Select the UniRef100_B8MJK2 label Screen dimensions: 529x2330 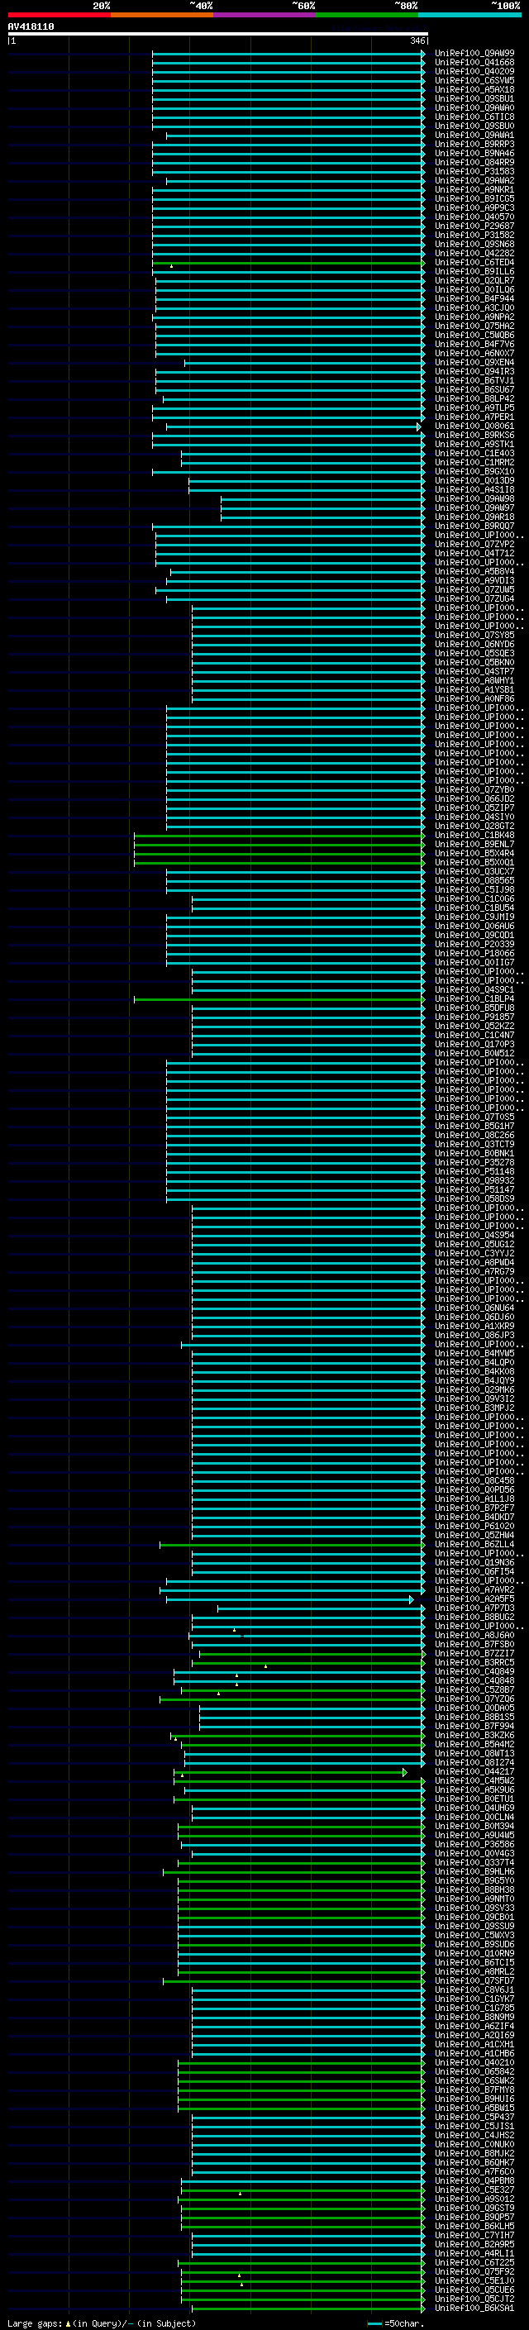[474, 2153]
